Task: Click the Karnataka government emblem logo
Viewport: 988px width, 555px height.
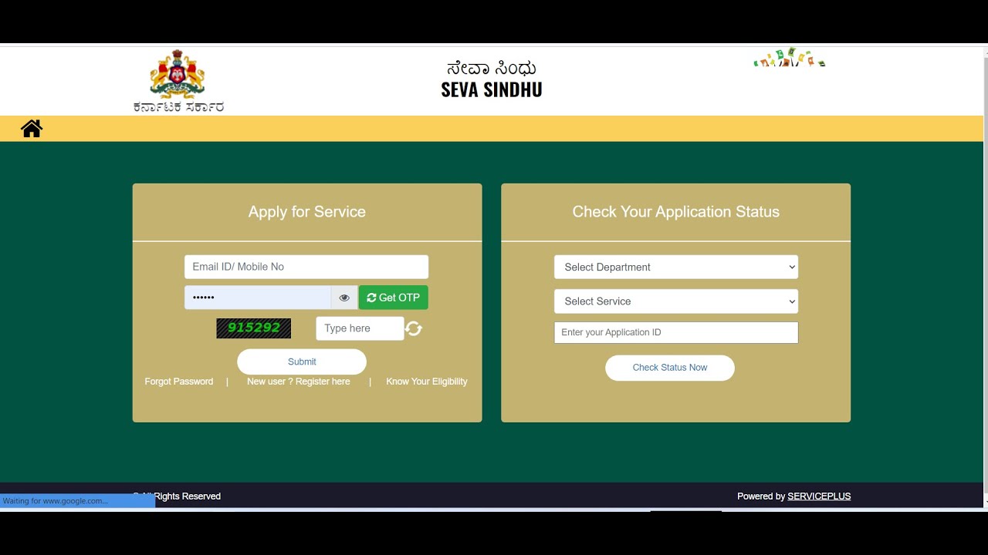Action: [178, 81]
